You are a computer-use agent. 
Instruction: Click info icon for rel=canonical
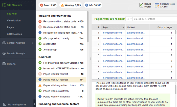(40, 96)
